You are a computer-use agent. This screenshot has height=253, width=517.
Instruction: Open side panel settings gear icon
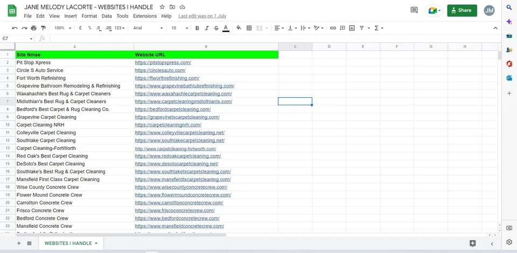coord(509,242)
